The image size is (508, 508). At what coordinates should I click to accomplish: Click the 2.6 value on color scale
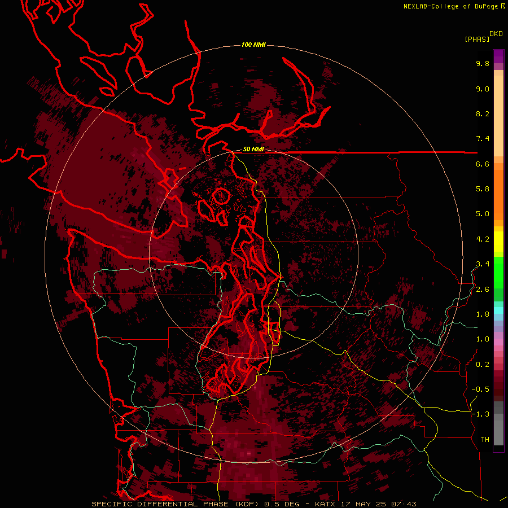pos(483,290)
